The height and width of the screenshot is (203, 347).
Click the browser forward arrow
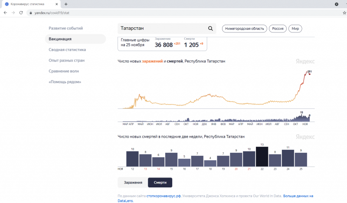pos(13,13)
